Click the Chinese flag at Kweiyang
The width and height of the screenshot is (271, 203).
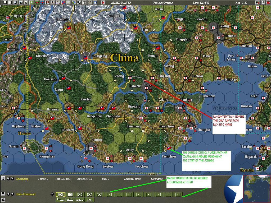click(63, 78)
